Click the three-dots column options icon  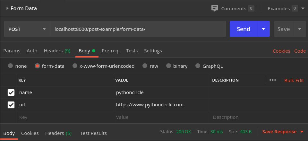273,80
